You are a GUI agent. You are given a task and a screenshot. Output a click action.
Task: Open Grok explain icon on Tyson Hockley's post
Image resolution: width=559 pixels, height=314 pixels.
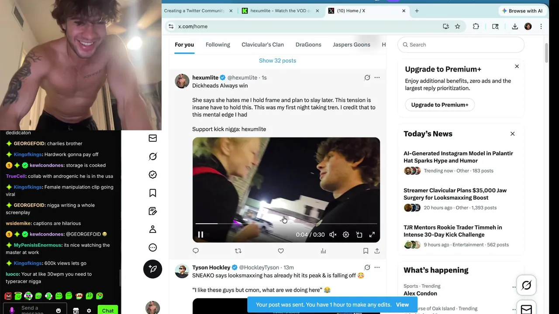pos(367,267)
